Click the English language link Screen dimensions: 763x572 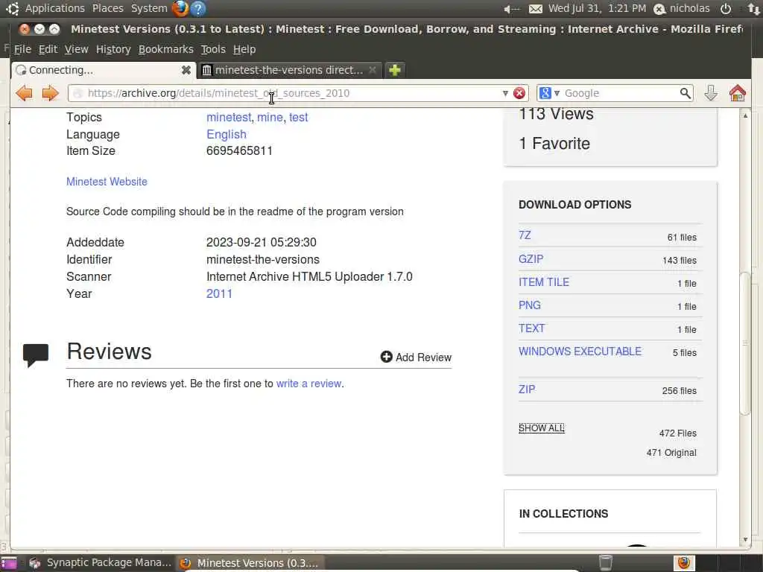227,134
